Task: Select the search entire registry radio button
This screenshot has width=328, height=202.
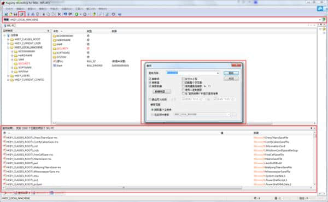Action: tap(153, 110)
